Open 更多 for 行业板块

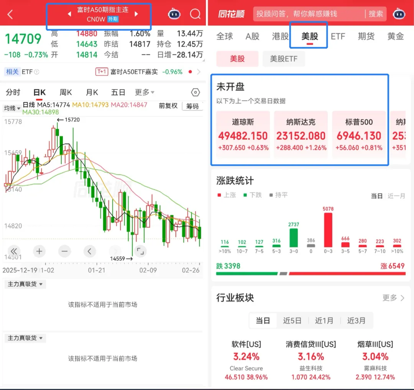point(393,298)
